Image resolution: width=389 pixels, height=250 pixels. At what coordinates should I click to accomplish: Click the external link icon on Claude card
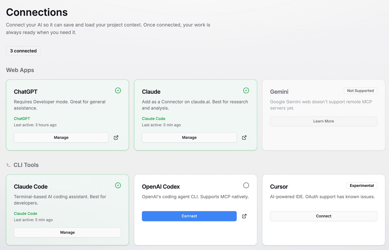[244, 137]
